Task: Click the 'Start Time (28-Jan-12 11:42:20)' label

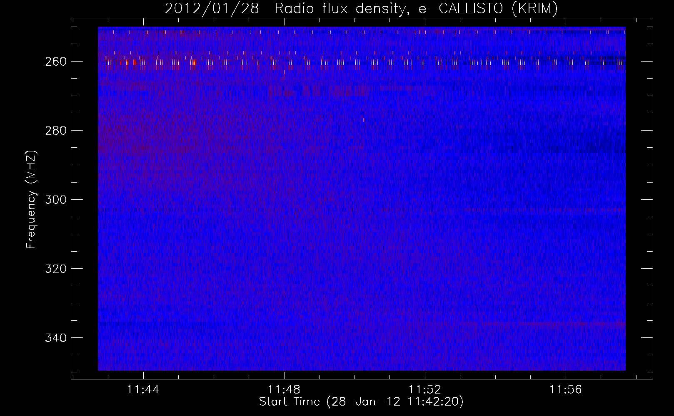Action: click(361, 402)
